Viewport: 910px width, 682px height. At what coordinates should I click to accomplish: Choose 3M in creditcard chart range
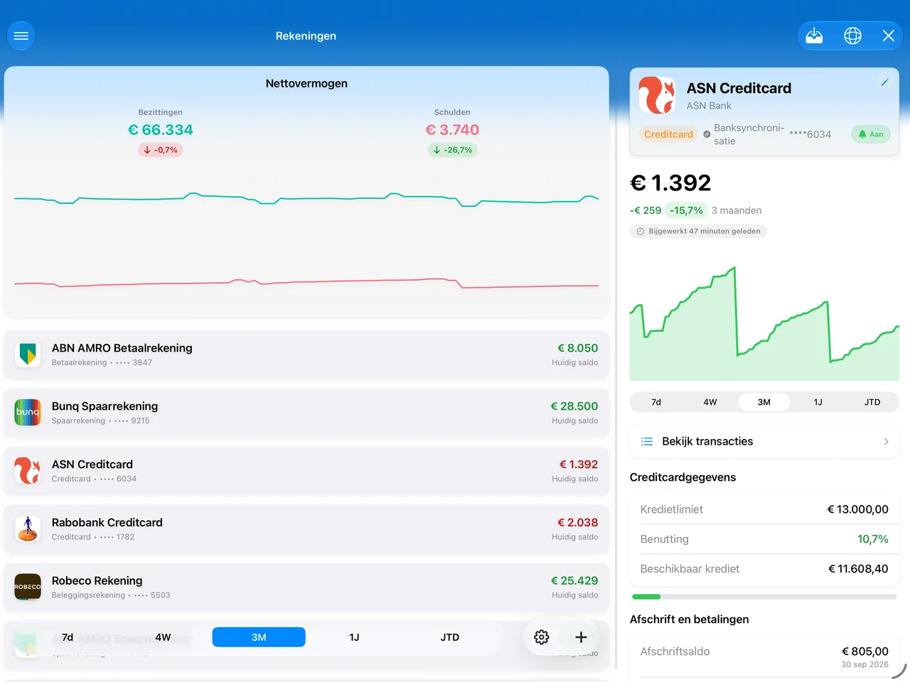point(764,402)
